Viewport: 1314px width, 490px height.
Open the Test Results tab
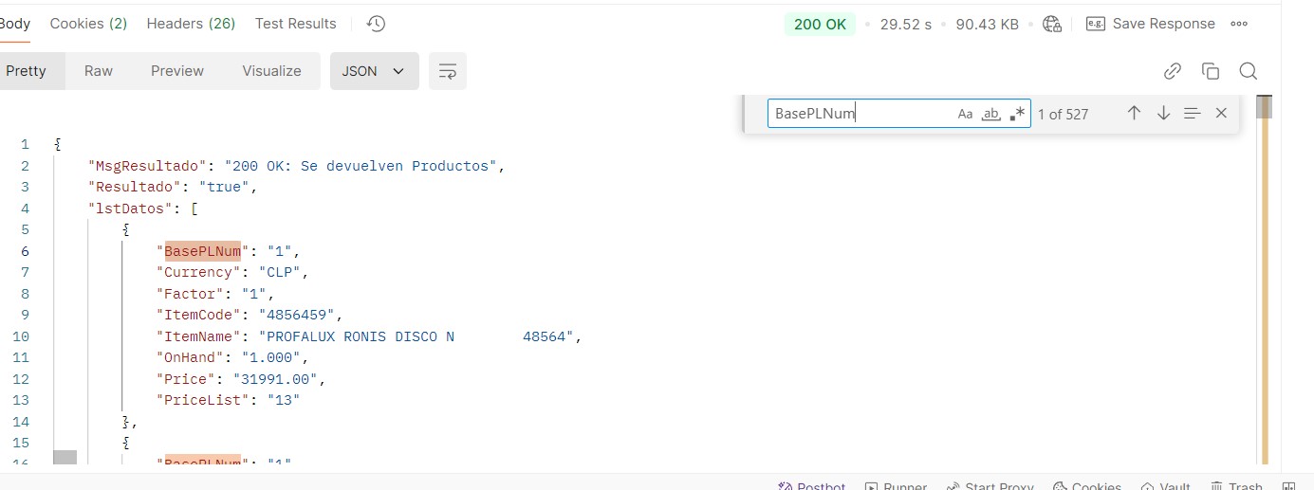pos(295,24)
